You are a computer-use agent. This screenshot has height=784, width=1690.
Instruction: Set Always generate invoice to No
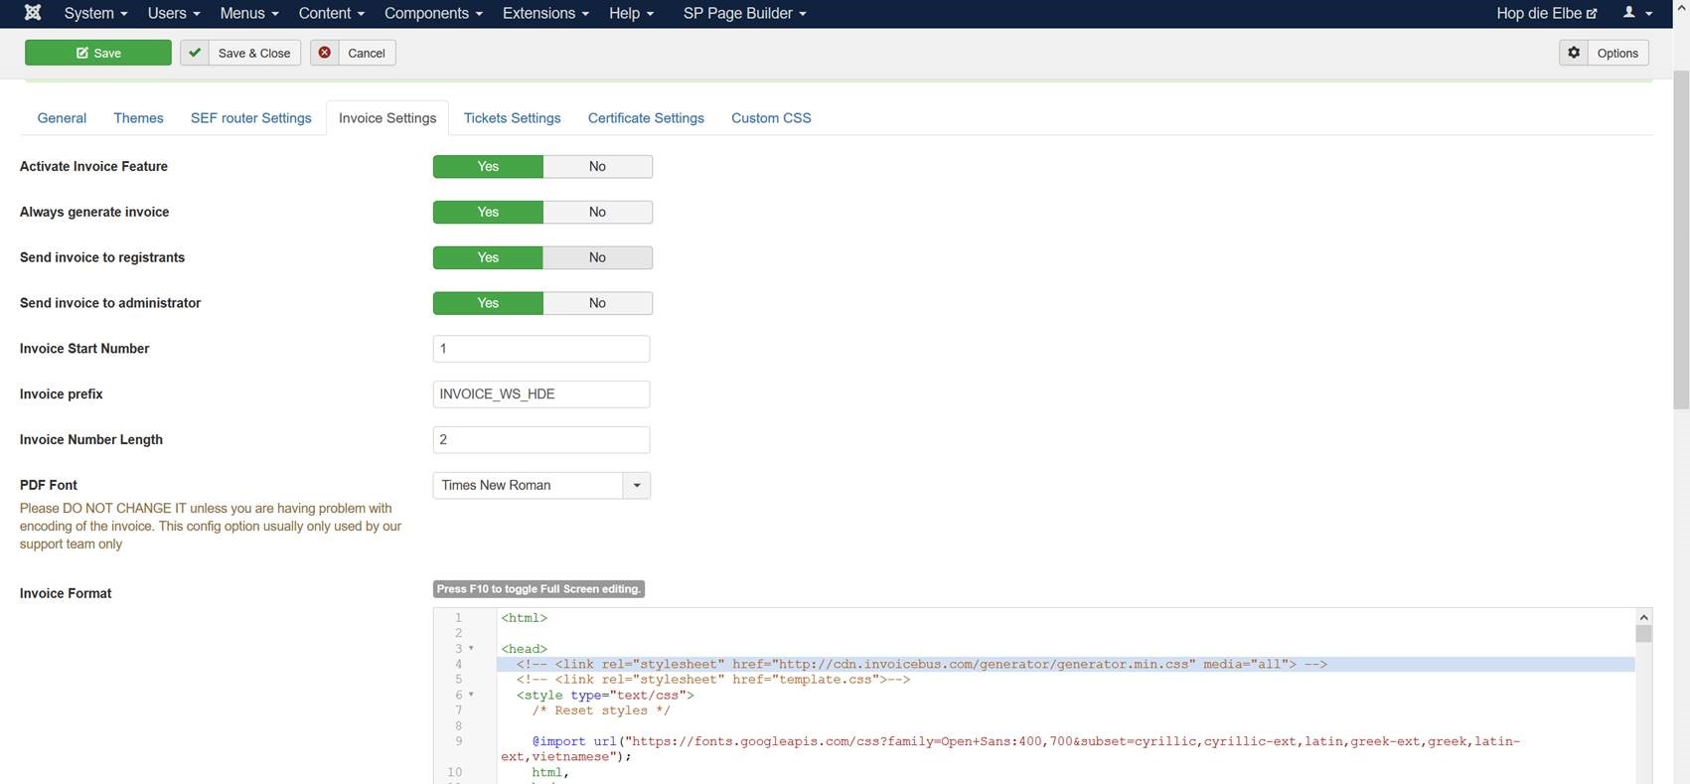coord(597,212)
